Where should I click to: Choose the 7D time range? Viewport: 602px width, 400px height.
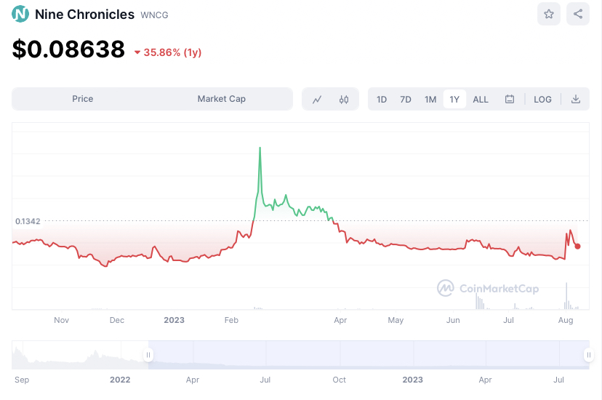[x=406, y=100]
